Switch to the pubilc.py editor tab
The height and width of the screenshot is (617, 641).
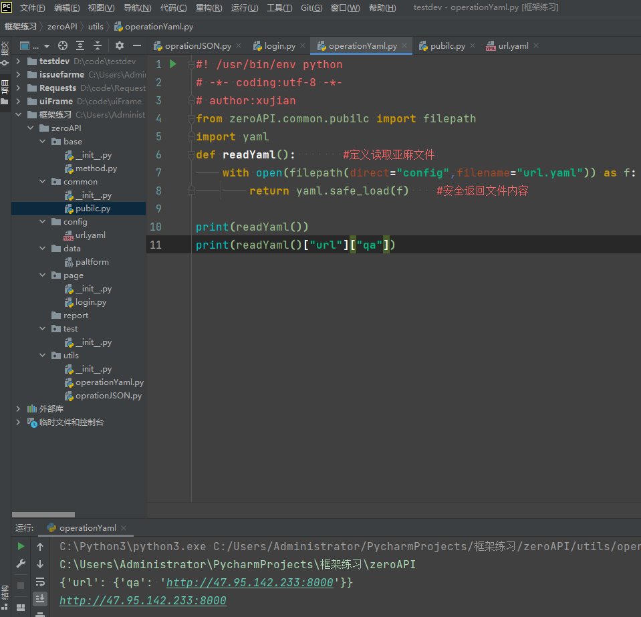coord(447,46)
